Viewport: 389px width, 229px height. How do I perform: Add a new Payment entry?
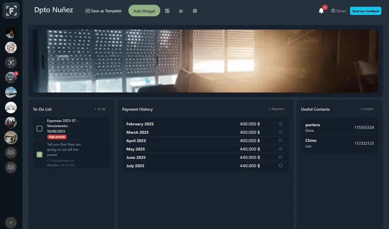pyautogui.click(x=276, y=109)
